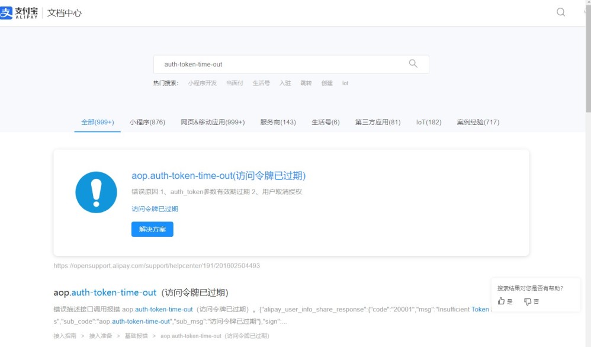Open card title aop.auth-token-time-out(访问令牌已过期)
The height and width of the screenshot is (347, 591).
click(219, 175)
